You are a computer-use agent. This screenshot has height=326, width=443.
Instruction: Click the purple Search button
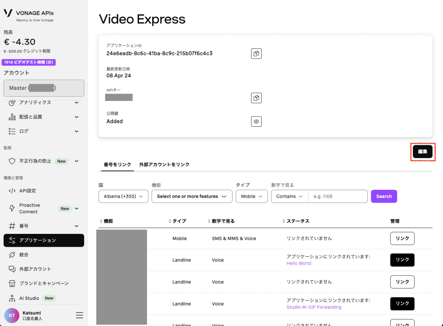pos(384,196)
